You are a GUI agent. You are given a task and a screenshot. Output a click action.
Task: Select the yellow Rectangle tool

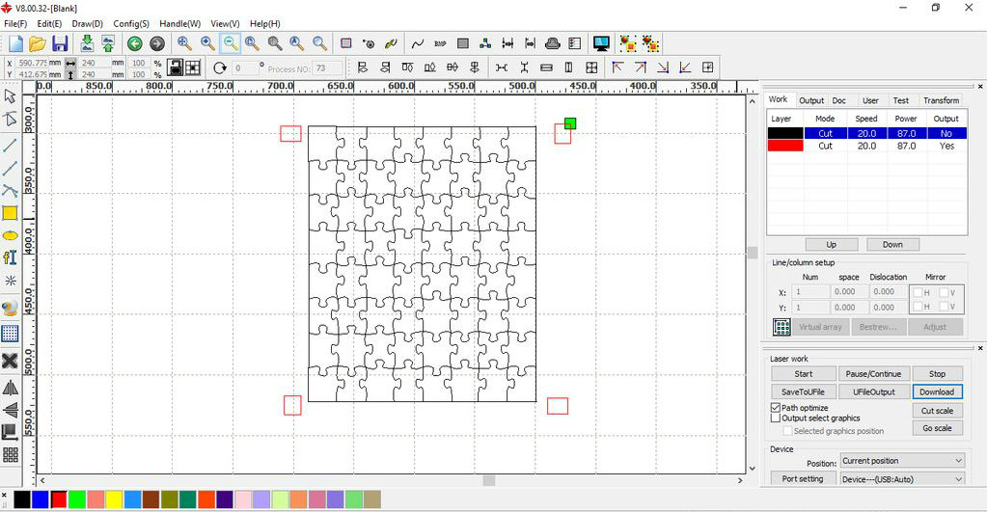10,213
